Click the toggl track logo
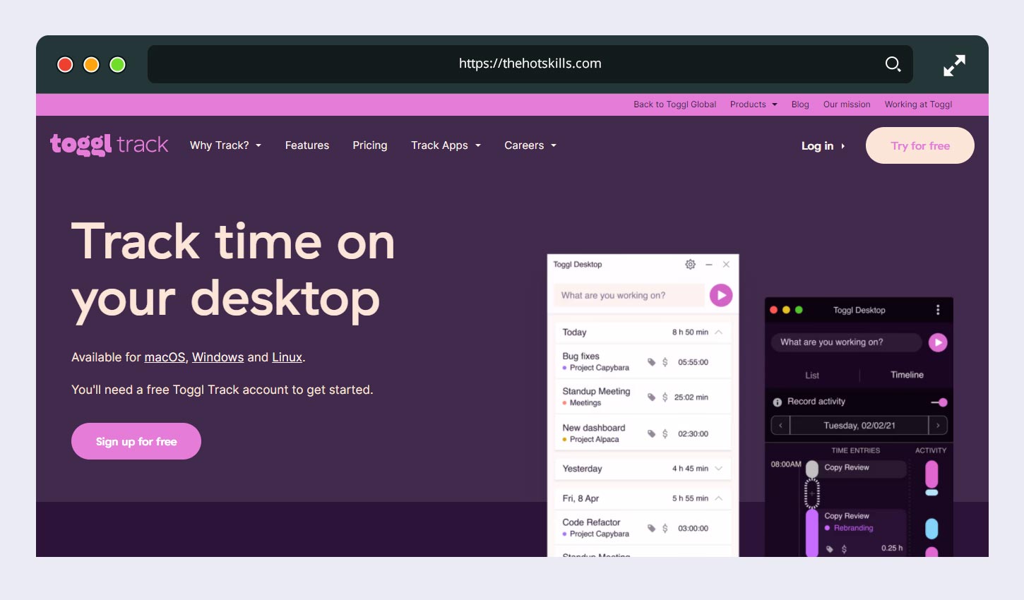1024x600 pixels. pyautogui.click(x=109, y=145)
